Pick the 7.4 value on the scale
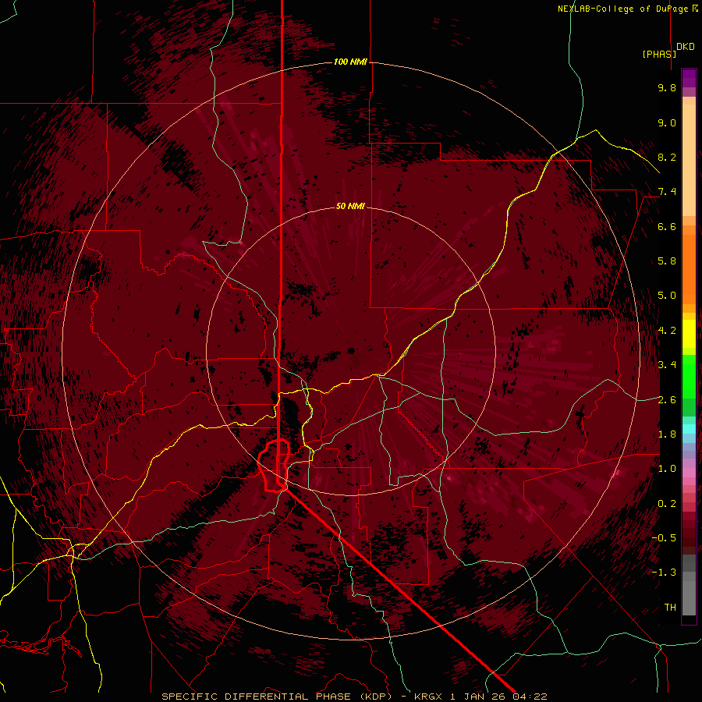 pos(667,192)
